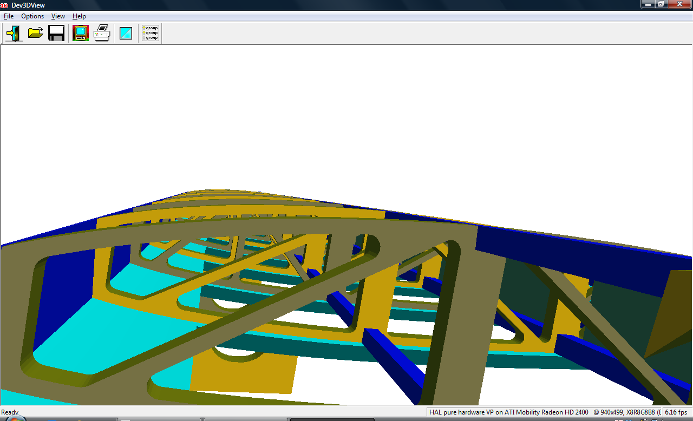Click the exit door toolbar icon
The width and height of the screenshot is (693, 421).
click(x=14, y=34)
